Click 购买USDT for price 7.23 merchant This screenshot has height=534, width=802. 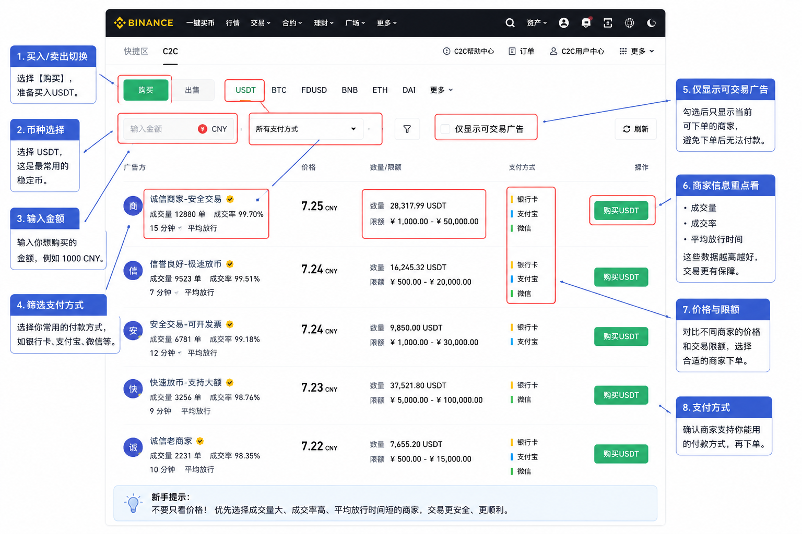click(621, 395)
